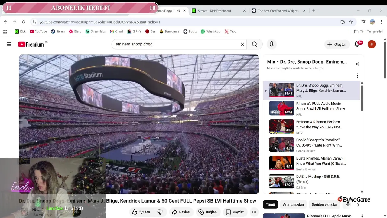Show more filter chips with right chevron

358,205
